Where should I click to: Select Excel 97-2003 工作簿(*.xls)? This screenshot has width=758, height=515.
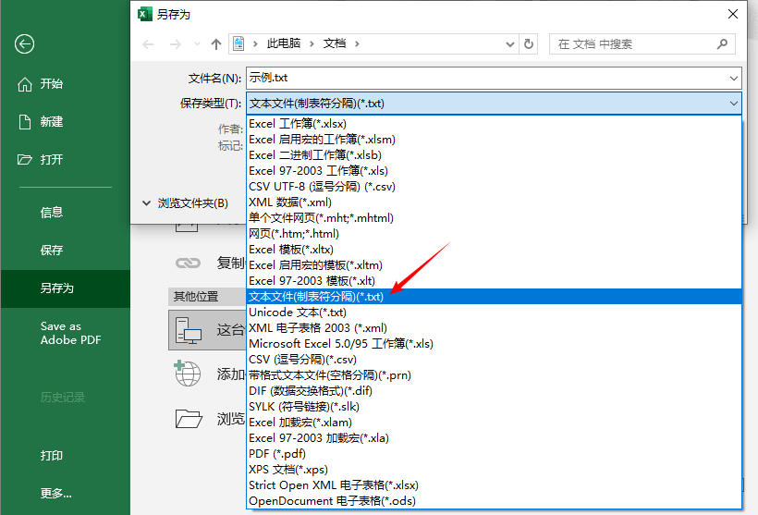(494, 171)
